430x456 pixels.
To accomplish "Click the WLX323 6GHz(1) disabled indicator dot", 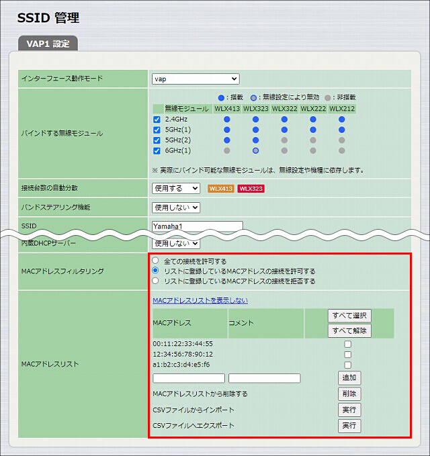I will (255, 150).
